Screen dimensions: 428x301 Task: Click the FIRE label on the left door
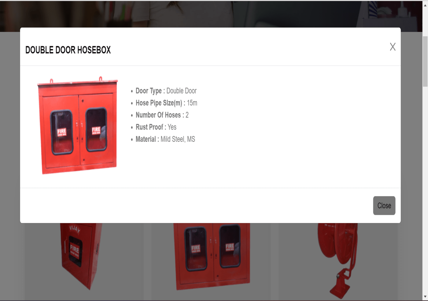click(x=61, y=132)
